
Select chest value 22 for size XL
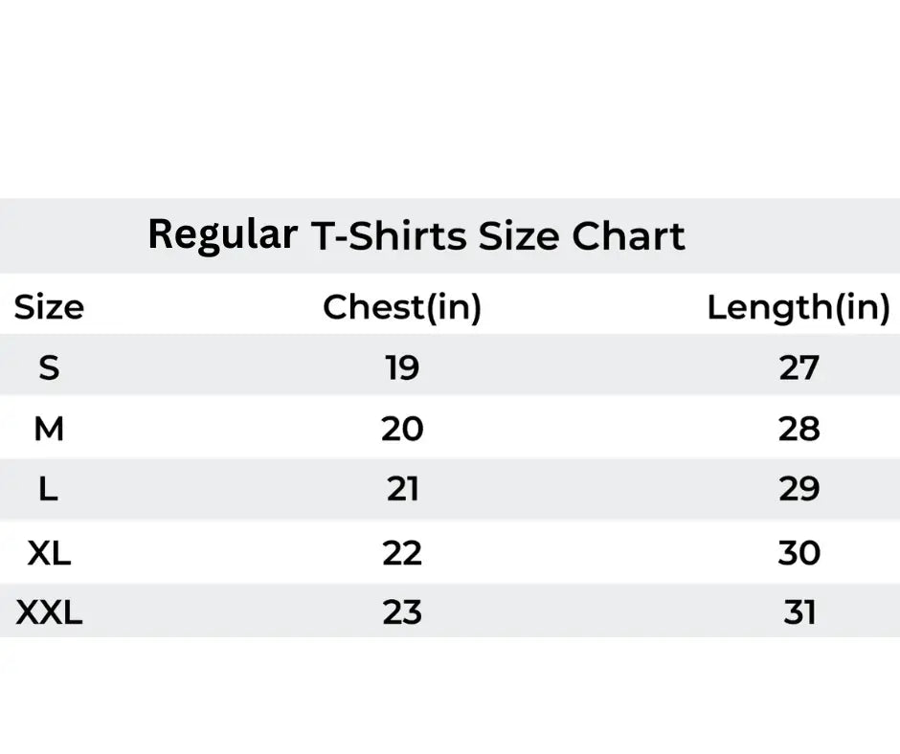(x=402, y=552)
